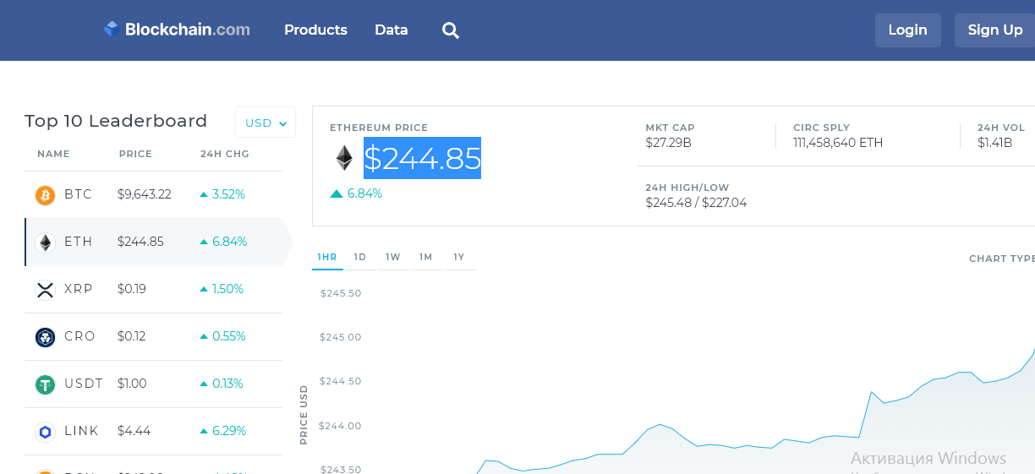Image resolution: width=1035 pixels, height=474 pixels.
Task: Select the BTC row label
Action: [79, 194]
